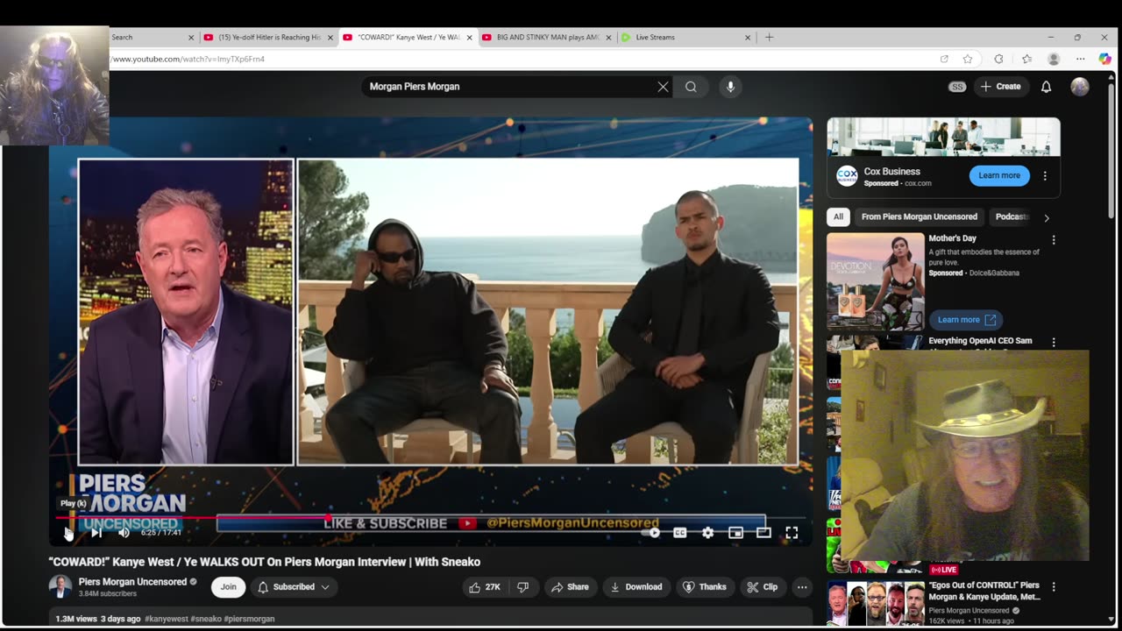Skip to the next video

point(96,532)
